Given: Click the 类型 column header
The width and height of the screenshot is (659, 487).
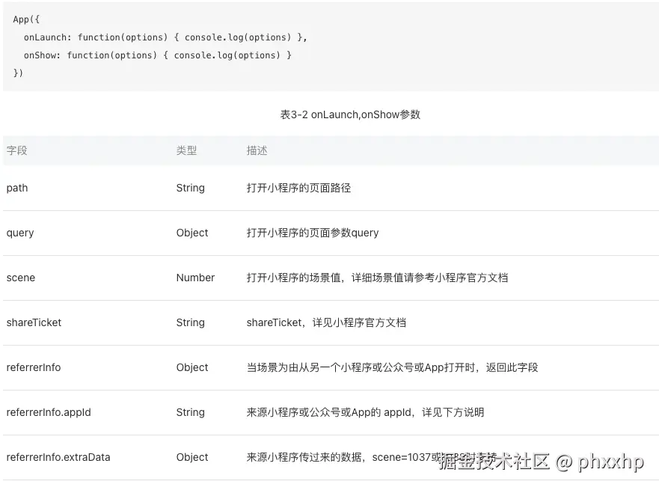Looking at the screenshot, I should tap(186, 150).
